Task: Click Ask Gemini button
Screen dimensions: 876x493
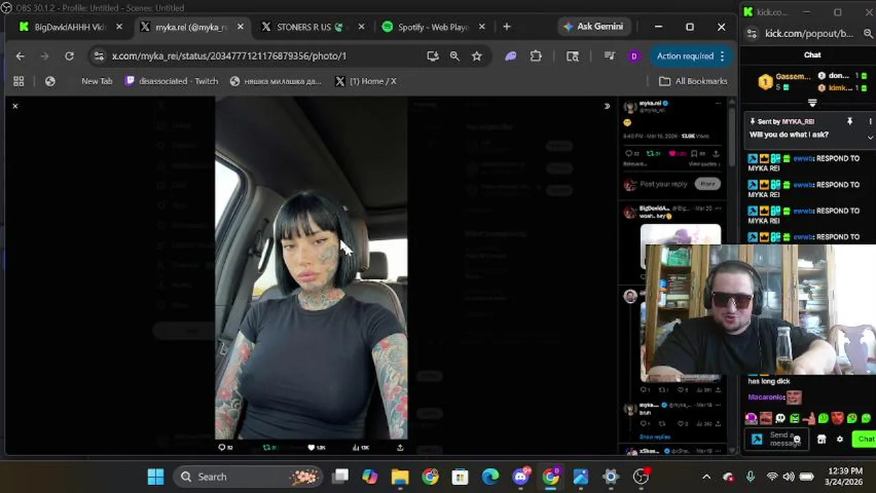Action: click(593, 27)
